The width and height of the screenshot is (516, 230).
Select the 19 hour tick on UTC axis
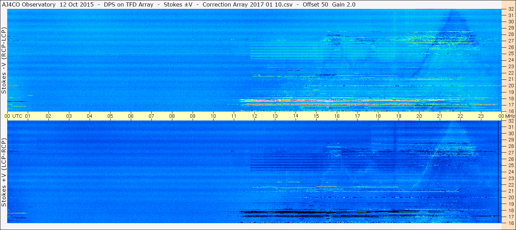[x=399, y=116]
